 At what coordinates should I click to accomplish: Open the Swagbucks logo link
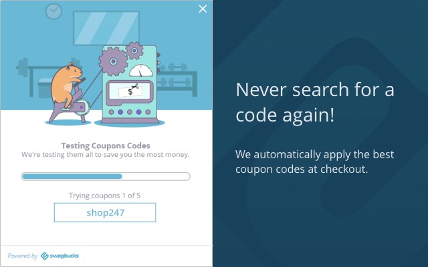click(x=60, y=256)
